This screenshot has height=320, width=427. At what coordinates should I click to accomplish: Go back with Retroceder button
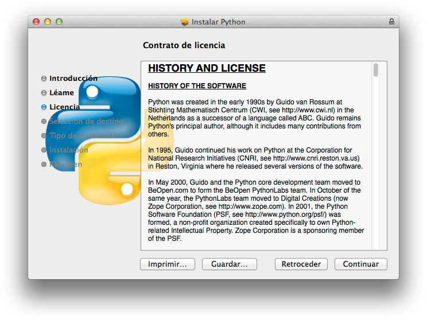301,264
